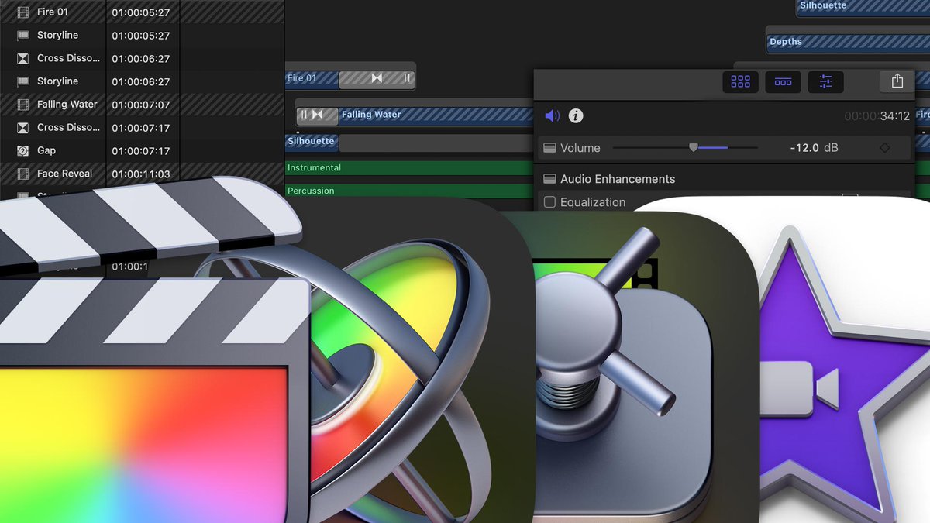This screenshot has width=930, height=523.
Task: Select the green Instrumental audio clip
Action: pyautogui.click(x=409, y=167)
